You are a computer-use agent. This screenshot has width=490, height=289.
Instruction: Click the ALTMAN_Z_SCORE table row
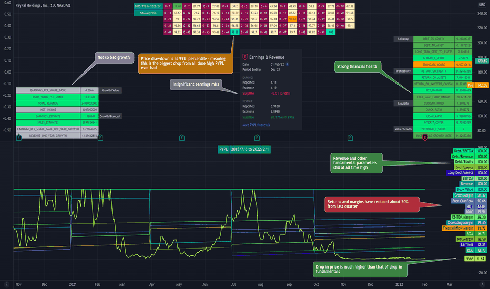[x=443, y=58]
